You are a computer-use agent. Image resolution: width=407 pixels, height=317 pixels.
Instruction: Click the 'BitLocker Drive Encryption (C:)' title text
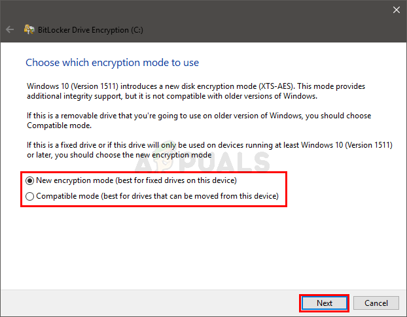tap(82, 29)
